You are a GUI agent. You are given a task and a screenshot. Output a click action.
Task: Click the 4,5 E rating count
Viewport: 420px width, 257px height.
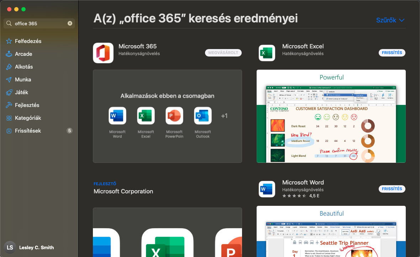[x=314, y=196]
